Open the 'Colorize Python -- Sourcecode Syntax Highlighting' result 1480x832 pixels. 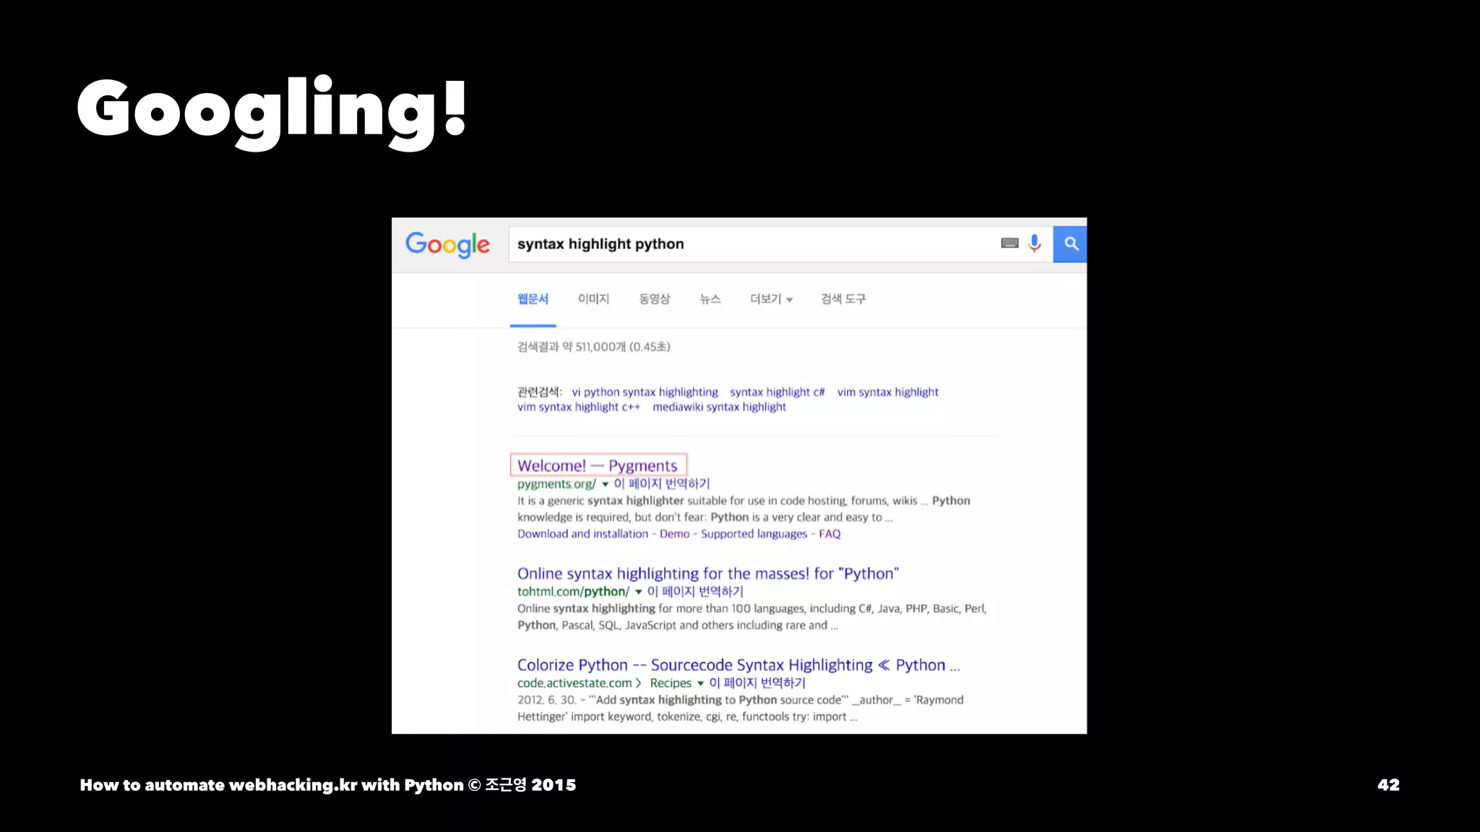738,665
